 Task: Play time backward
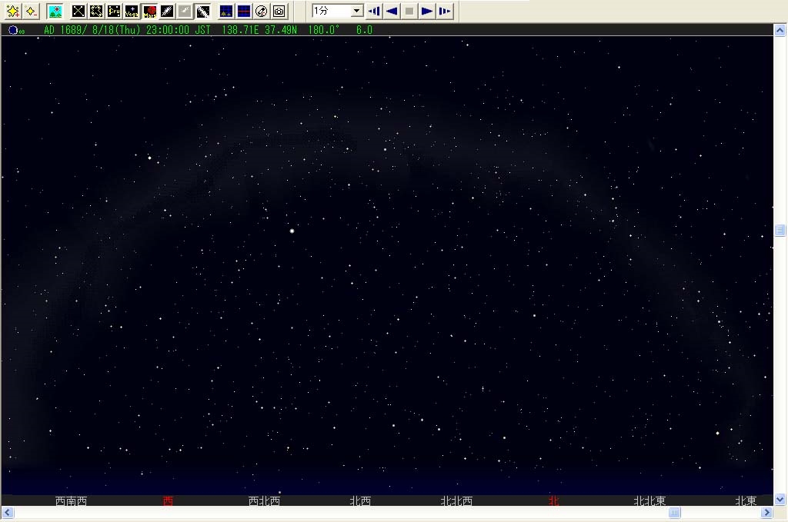pos(392,11)
